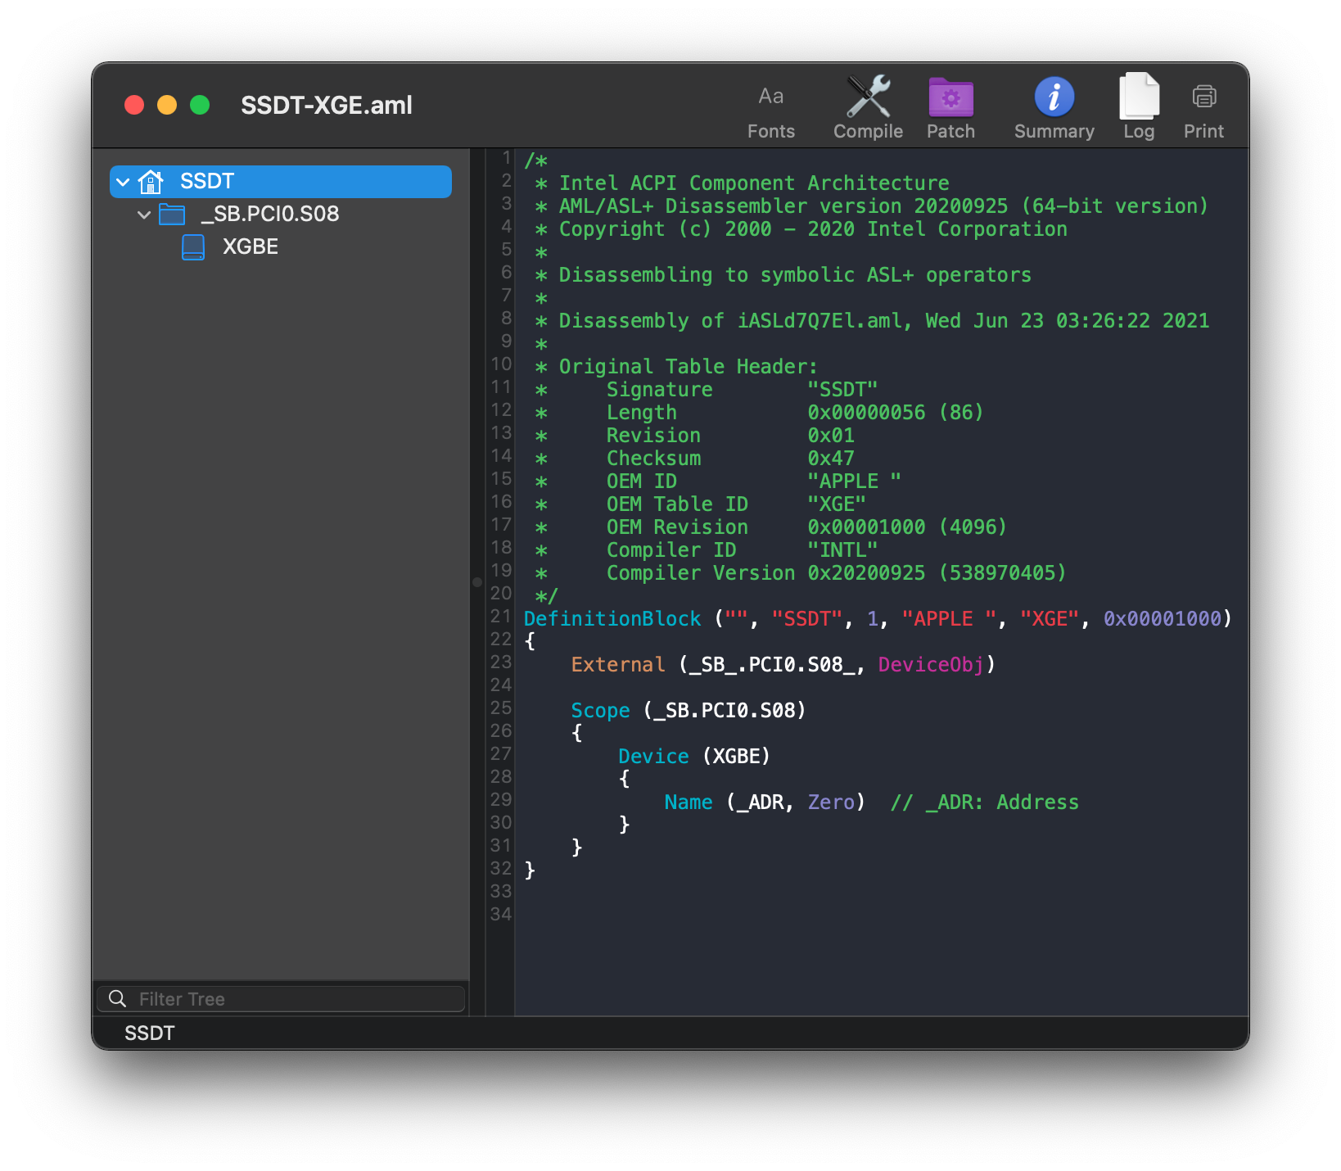Viewport: 1341px width, 1171px height.
Task: Click the "OEM Table ID" comment text
Action: (677, 504)
